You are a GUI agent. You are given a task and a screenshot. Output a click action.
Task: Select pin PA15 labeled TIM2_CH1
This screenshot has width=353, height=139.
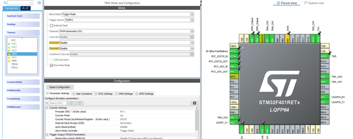coord(313,39)
